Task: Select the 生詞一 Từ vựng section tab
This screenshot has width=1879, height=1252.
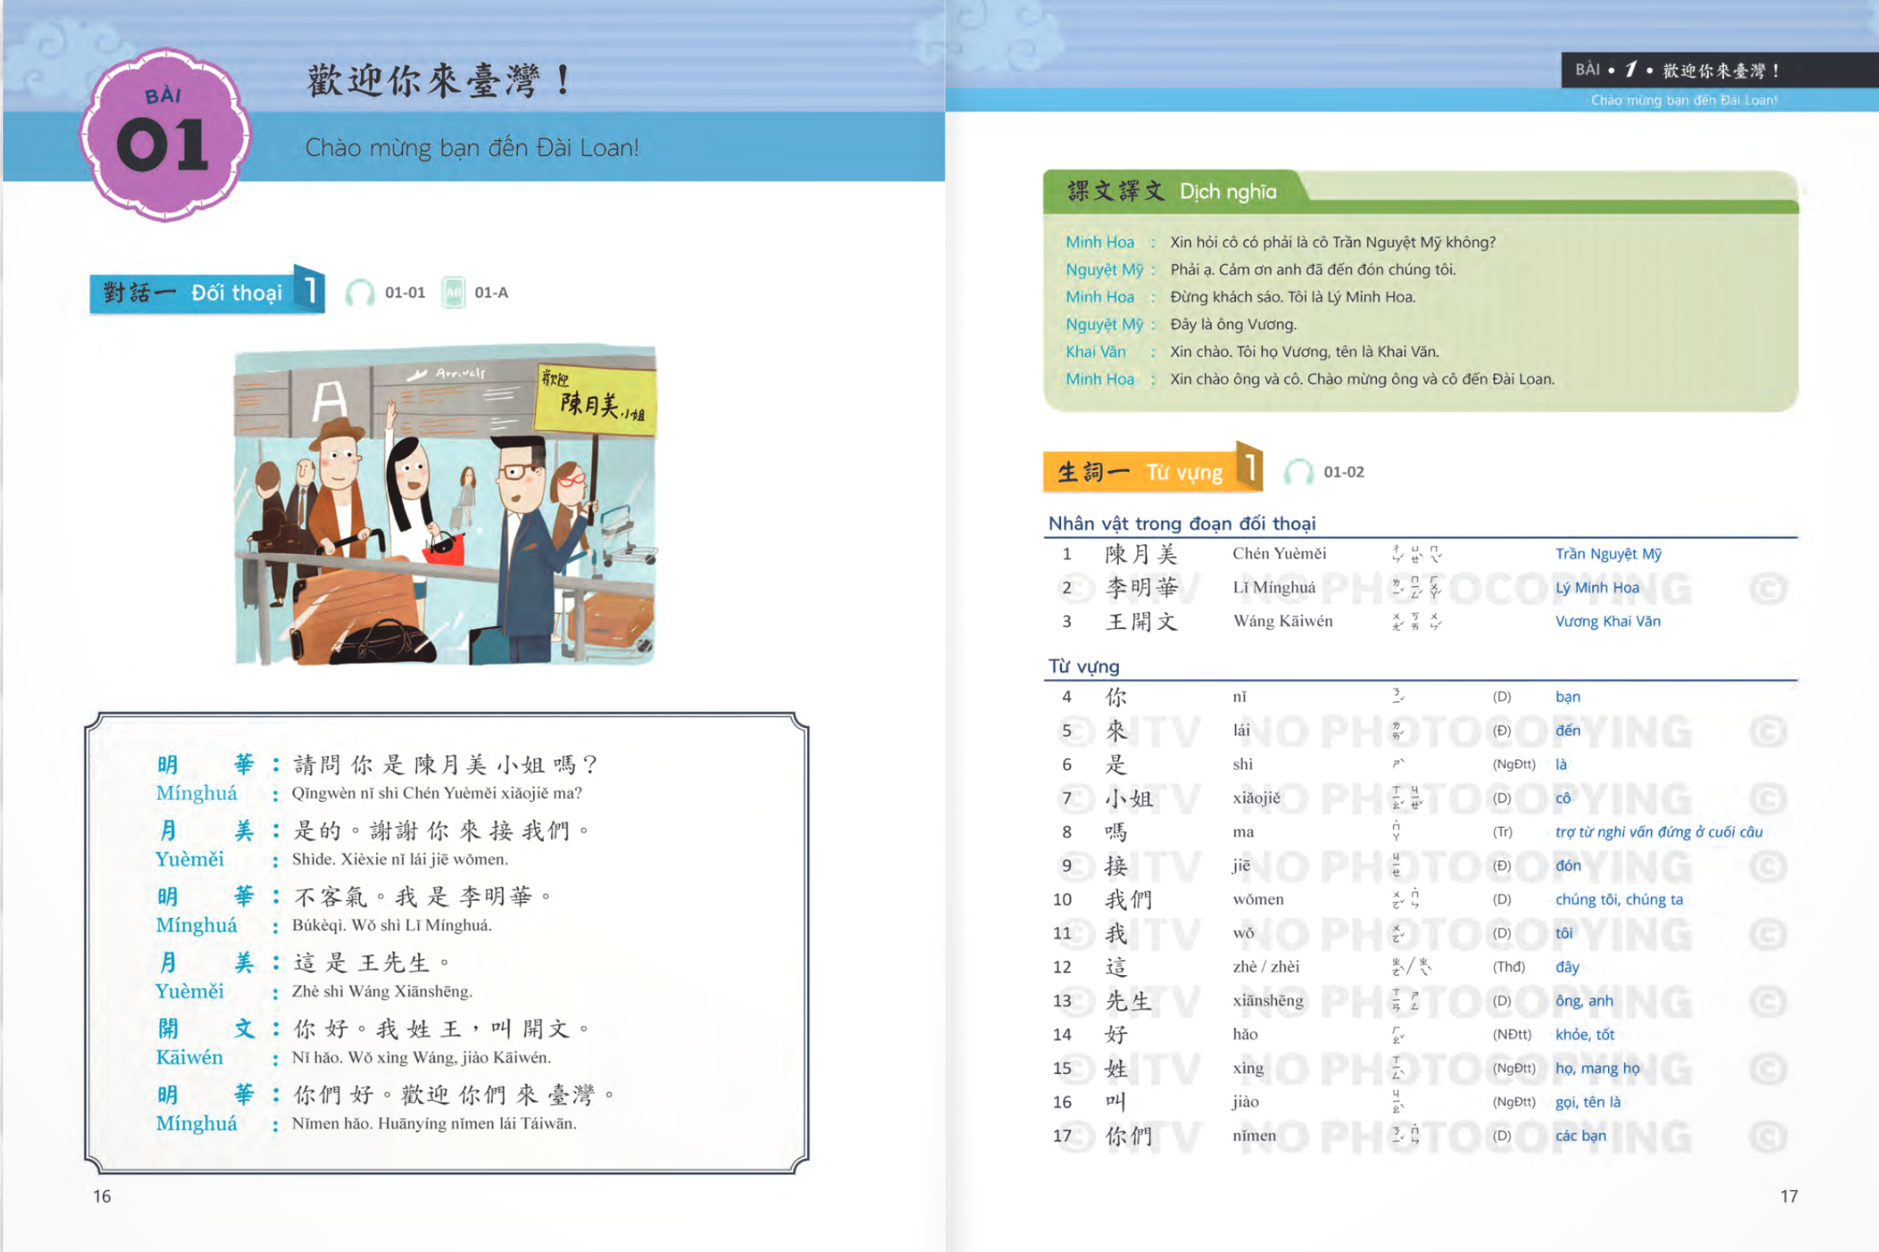Action: pos(1140,472)
